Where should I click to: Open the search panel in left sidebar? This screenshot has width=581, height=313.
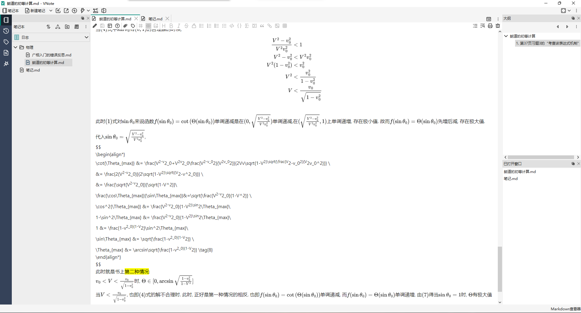pos(6,53)
